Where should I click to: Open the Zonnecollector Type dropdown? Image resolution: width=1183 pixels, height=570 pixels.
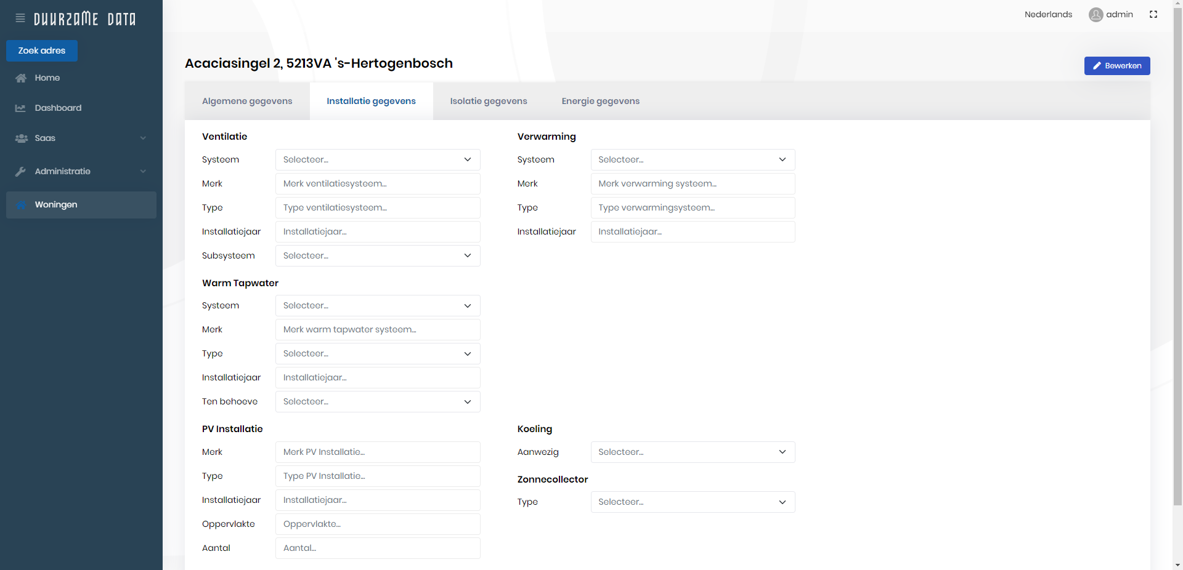pos(693,502)
